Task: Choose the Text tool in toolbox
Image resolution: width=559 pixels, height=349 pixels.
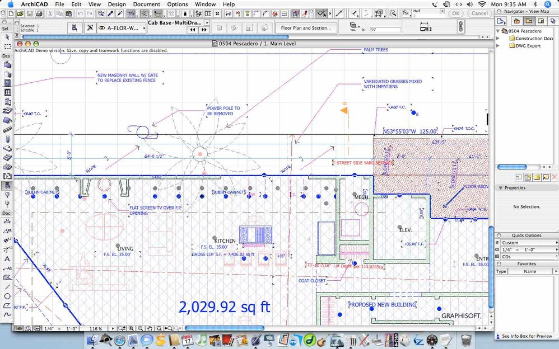Action: [7, 259]
